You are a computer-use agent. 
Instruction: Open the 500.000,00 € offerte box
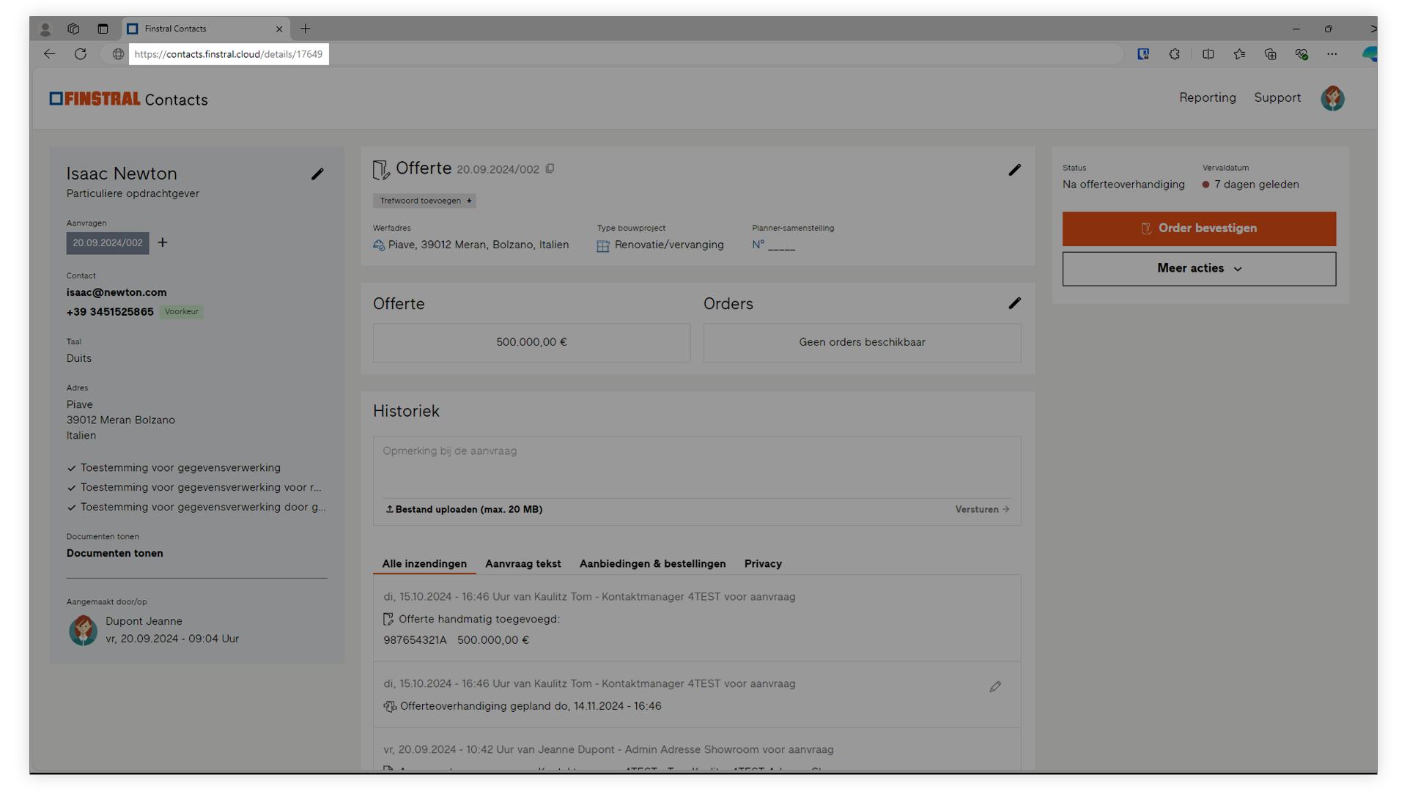[x=531, y=343]
